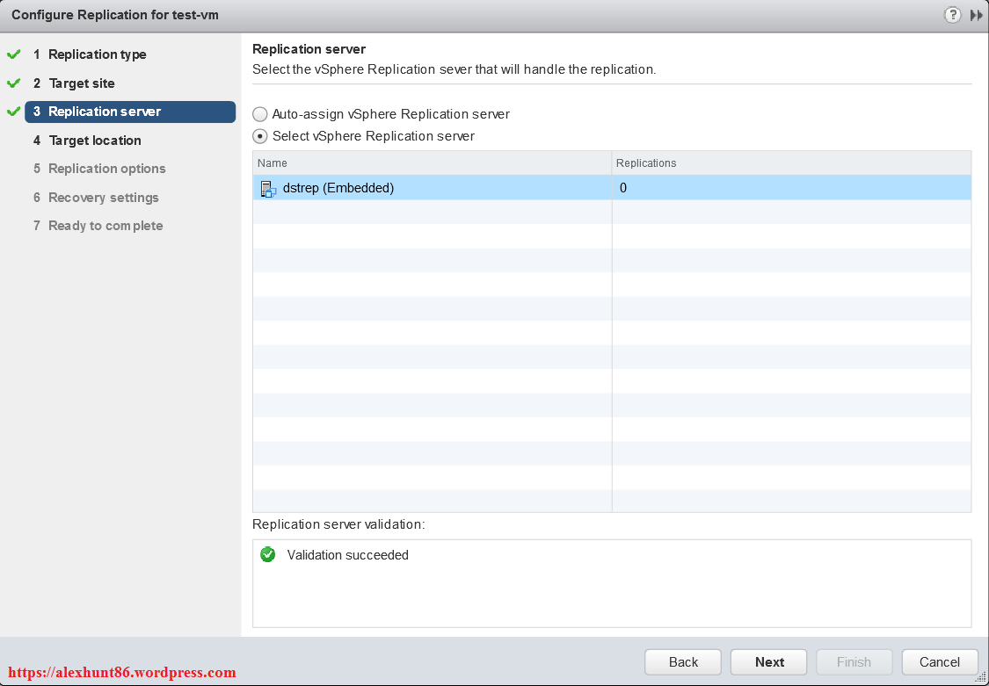Click the double-arrow expand icon in title bar
989x686 pixels.
pyautogui.click(x=976, y=15)
